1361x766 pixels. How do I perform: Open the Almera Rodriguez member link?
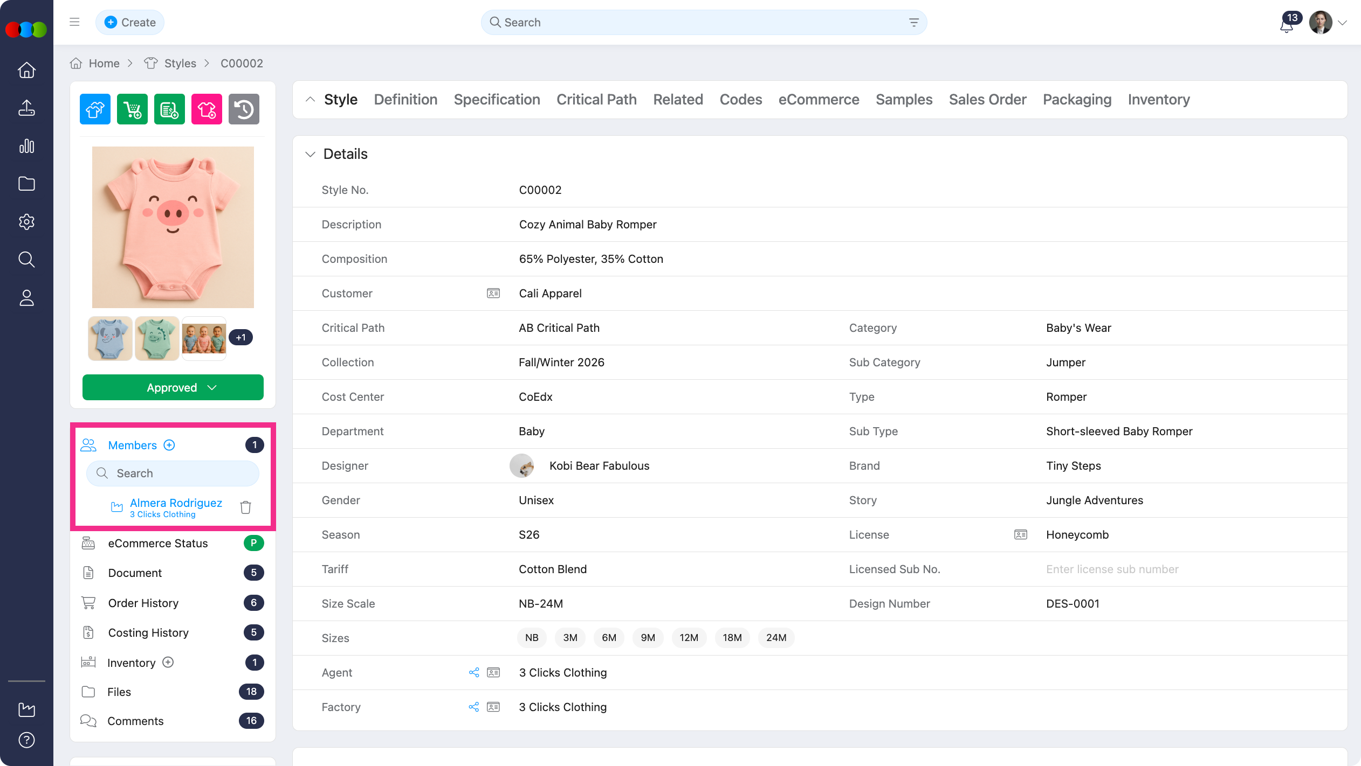tap(176, 503)
